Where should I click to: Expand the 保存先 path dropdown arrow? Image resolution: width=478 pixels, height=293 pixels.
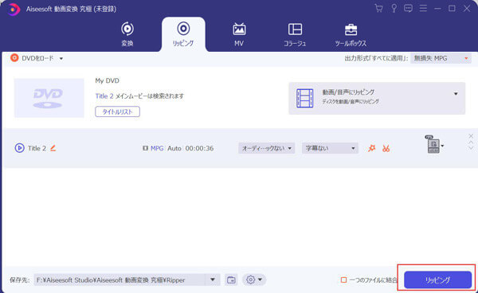tap(213, 279)
